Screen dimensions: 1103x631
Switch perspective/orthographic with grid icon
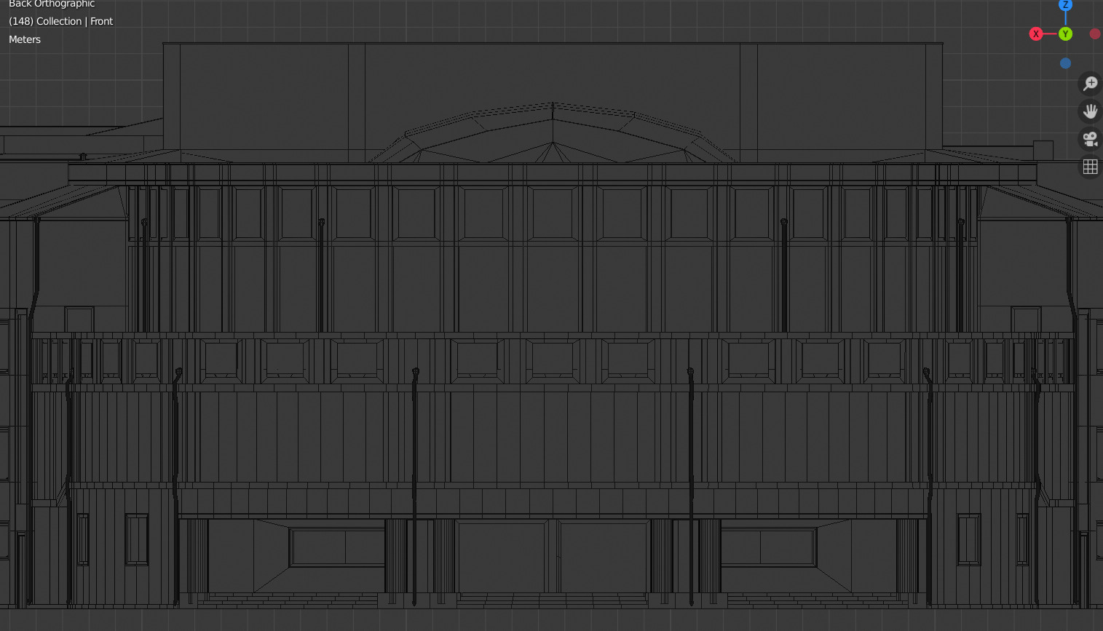click(x=1090, y=167)
